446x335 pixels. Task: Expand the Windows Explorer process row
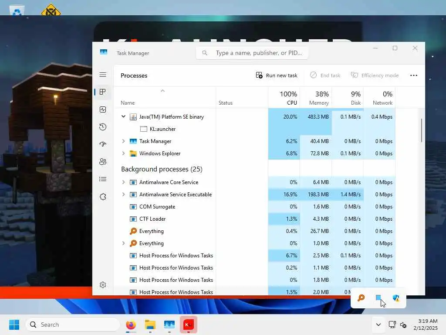(123, 154)
